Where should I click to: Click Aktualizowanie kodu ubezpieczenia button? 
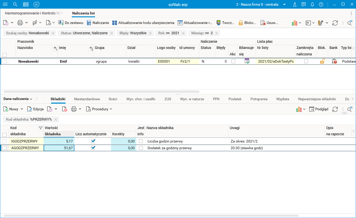[x=143, y=23]
